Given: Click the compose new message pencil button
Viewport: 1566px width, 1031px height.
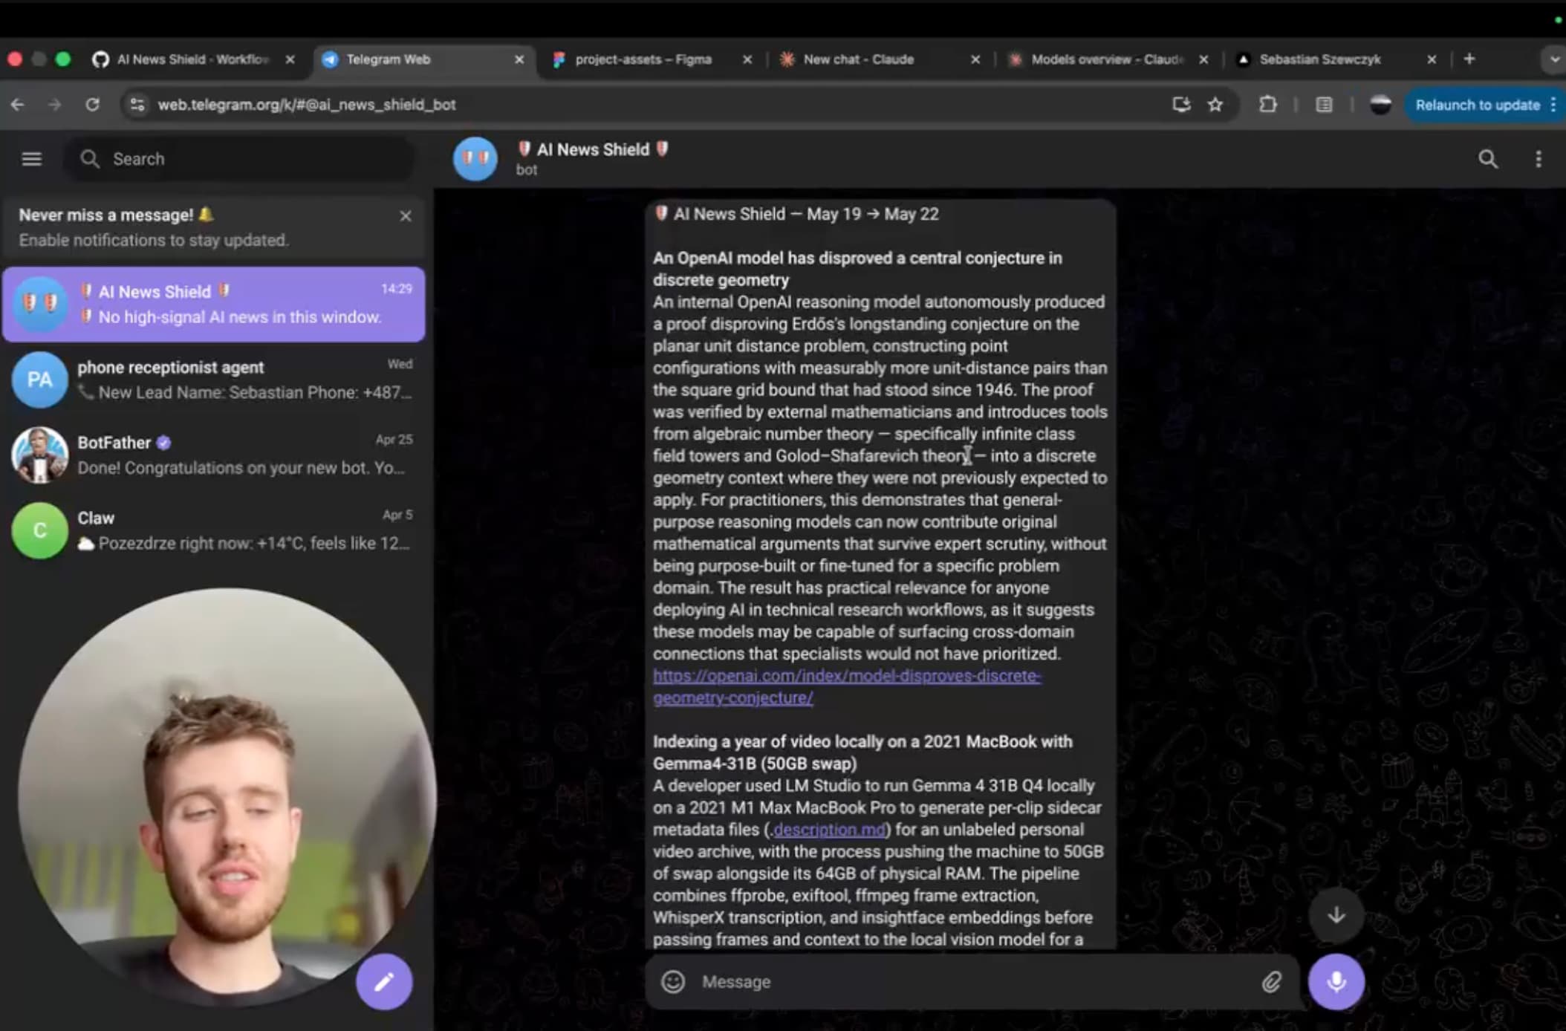Looking at the screenshot, I should point(383,982).
